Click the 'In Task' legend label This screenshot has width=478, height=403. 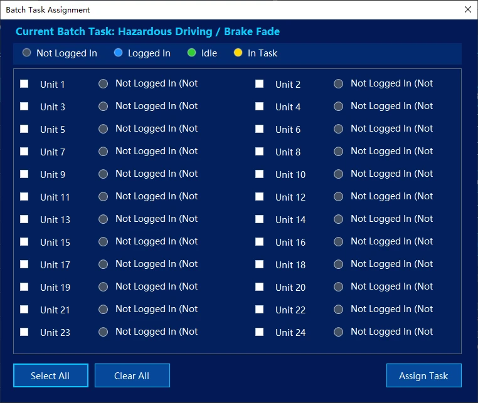(262, 53)
